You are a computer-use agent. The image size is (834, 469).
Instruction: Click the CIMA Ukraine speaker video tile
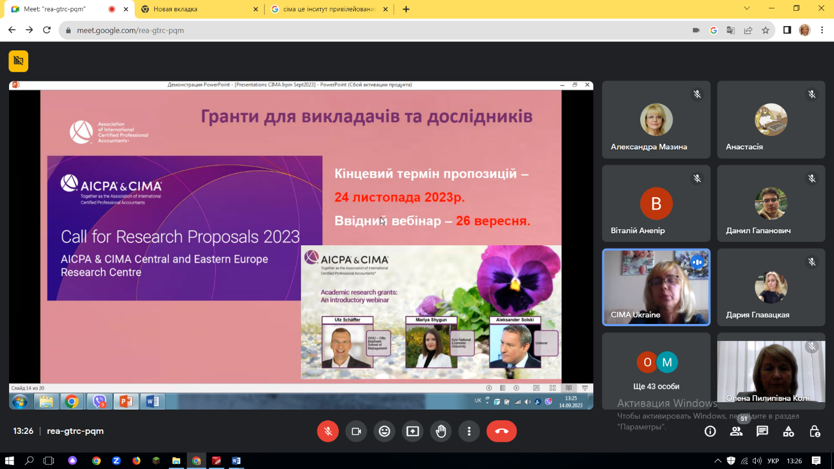[x=656, y=287]
